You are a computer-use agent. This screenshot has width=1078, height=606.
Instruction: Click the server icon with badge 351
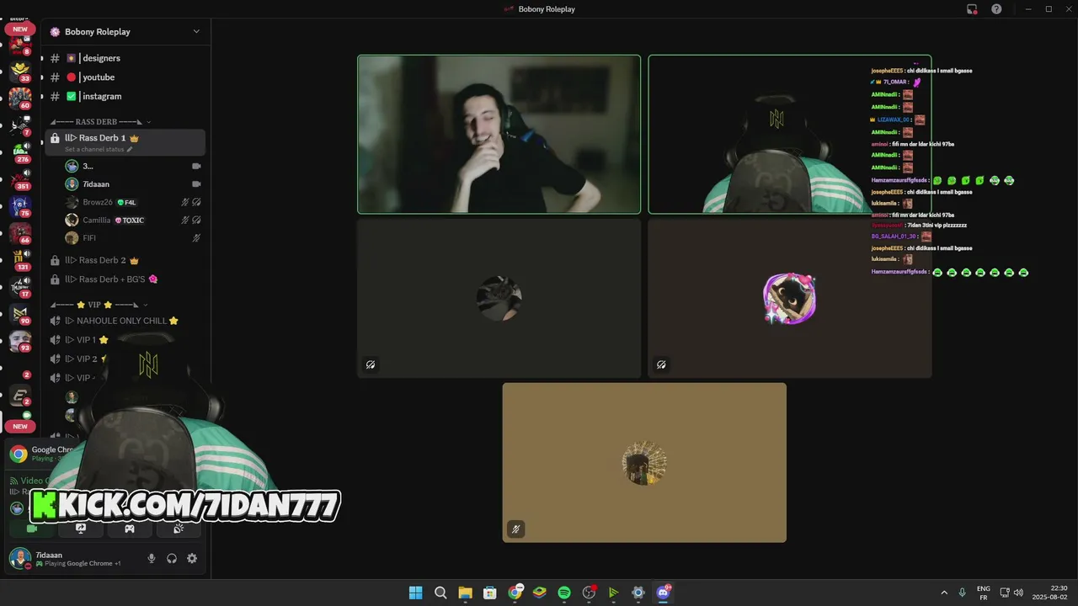pos(20,178)
